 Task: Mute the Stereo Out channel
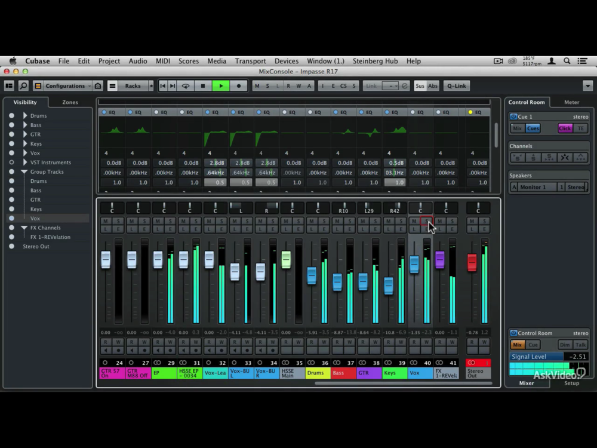(472, 221)
